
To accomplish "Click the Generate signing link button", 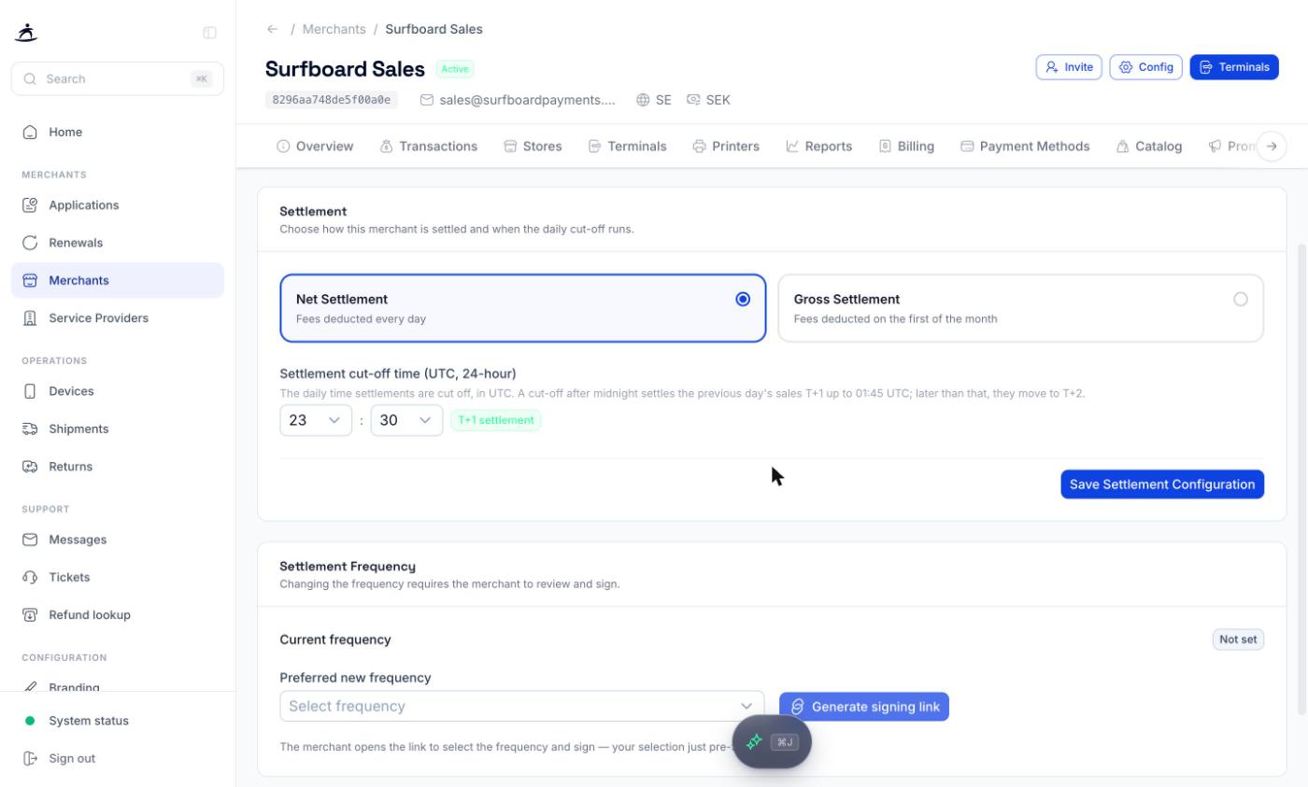I will 864,707.
